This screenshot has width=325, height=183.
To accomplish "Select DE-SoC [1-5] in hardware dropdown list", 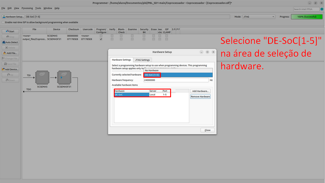I will pyautogui.click(x=178, y=75).
